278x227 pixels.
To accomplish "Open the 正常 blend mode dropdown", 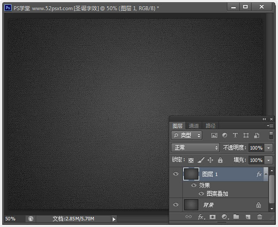I will click(195, 148).
